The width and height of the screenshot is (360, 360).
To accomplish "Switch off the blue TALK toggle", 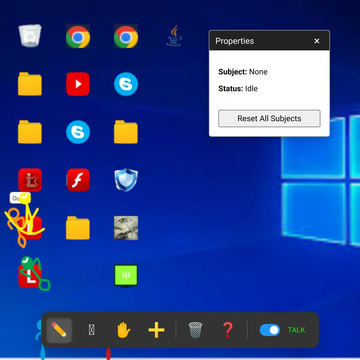I will click(270, 330).
